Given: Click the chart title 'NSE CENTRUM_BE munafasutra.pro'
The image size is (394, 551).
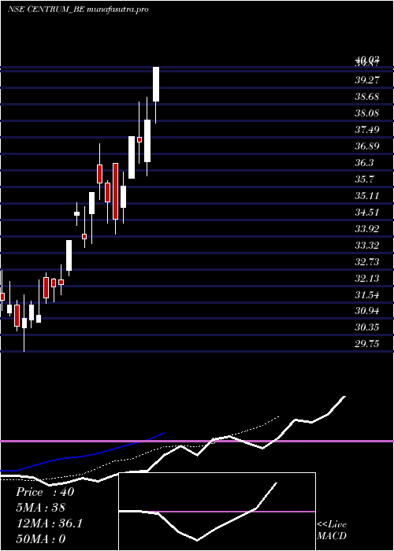Looking at the screenshot, I should pyautogui.click(x=78, y=9).
